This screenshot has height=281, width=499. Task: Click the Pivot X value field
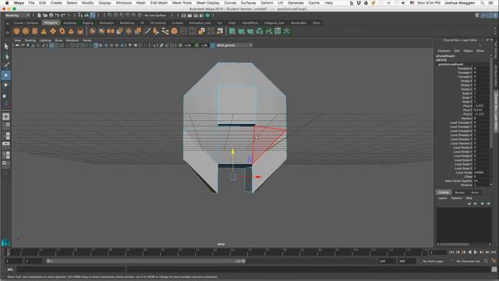(x=481, y=106)
